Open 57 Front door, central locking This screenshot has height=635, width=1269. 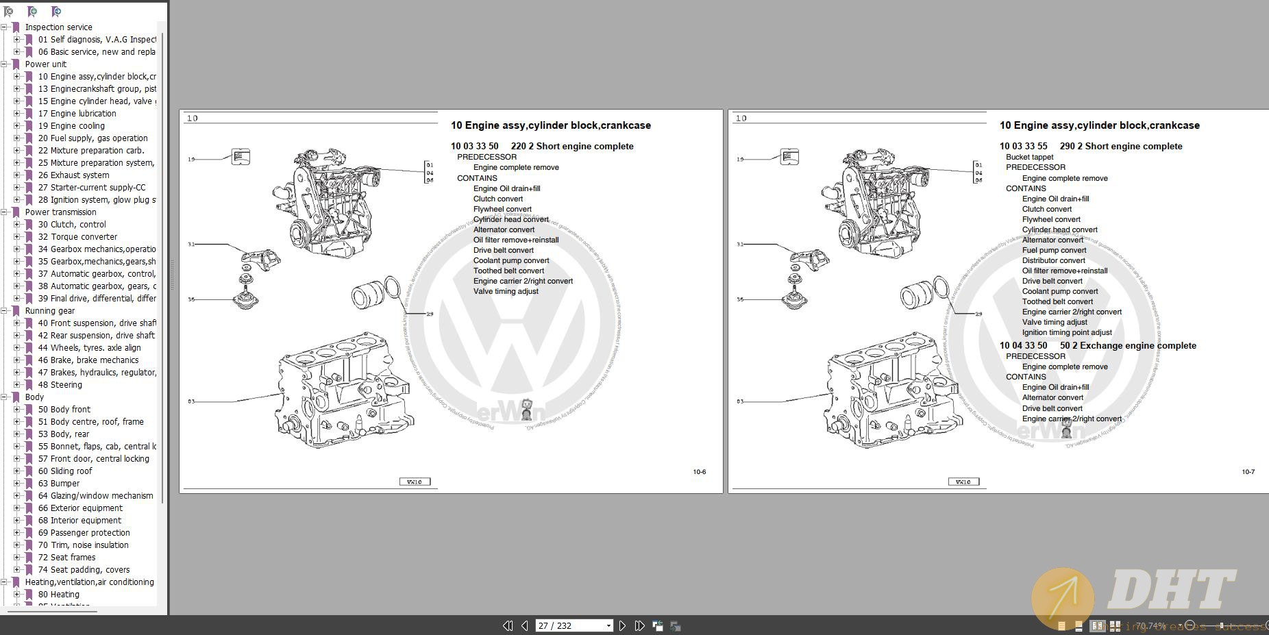[94, 459]
